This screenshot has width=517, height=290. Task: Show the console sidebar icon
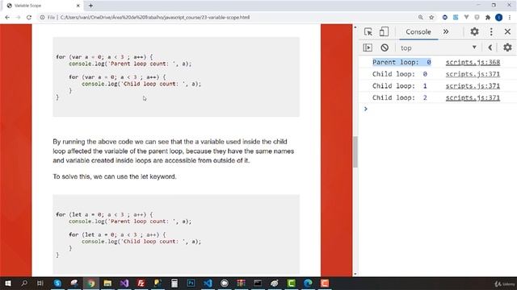tap(368, 48)
